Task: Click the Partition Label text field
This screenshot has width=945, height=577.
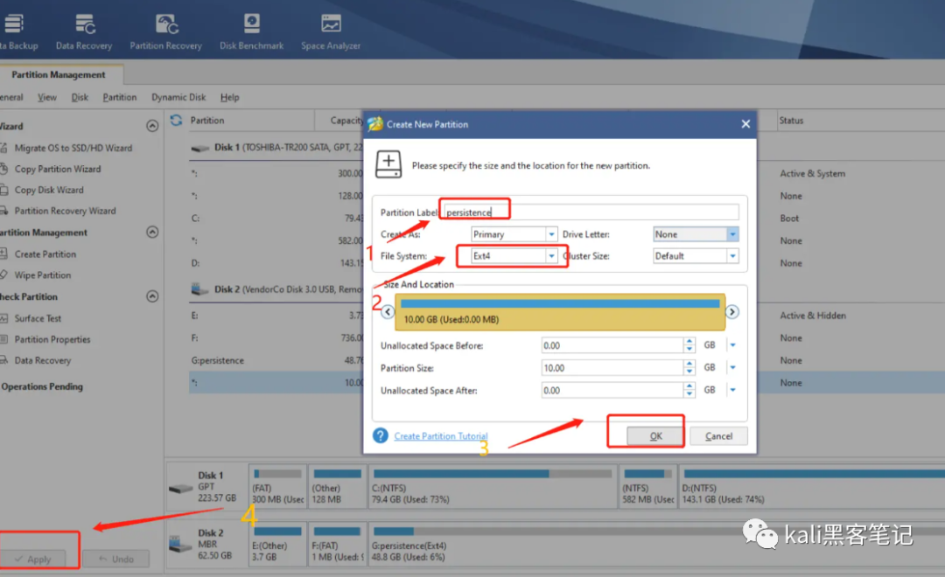Action: (x=591, y=212)
